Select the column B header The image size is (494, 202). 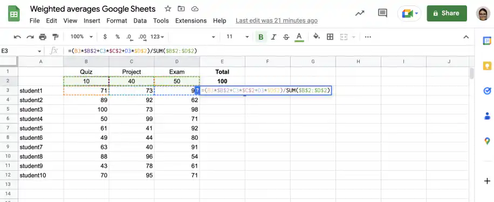click(86, 61)
